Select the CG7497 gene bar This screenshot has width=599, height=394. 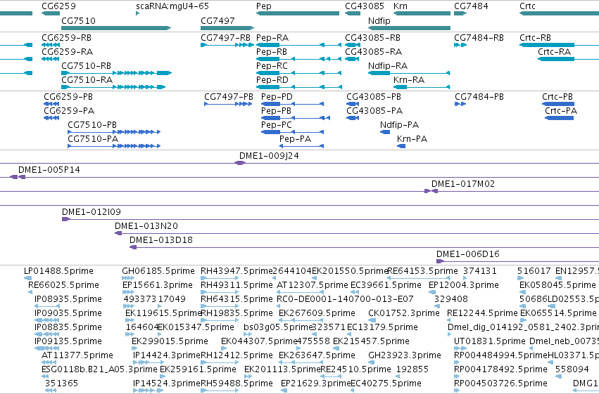(x=227, y=28)
